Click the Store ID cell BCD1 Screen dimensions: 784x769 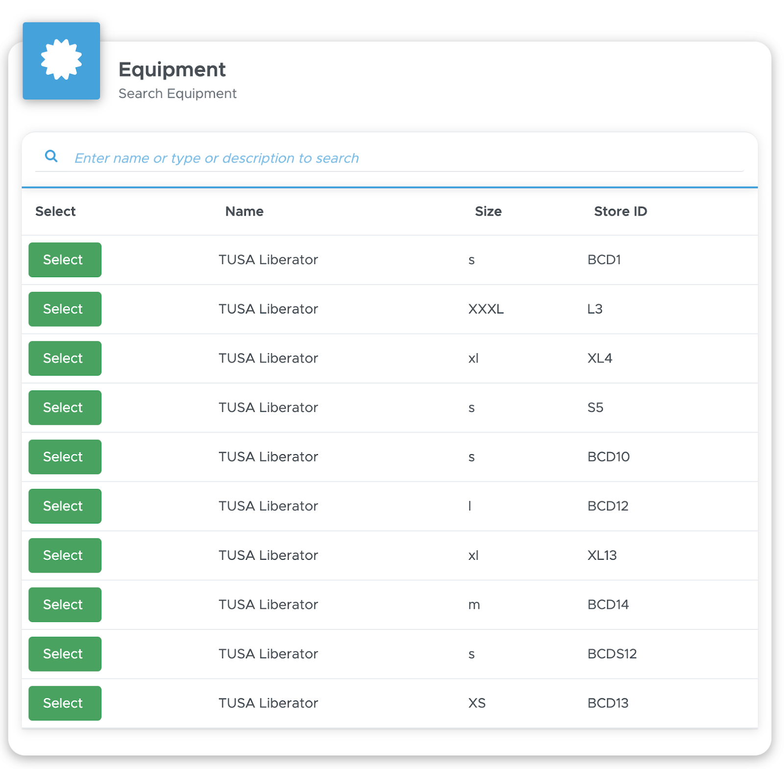pos(604,260)
